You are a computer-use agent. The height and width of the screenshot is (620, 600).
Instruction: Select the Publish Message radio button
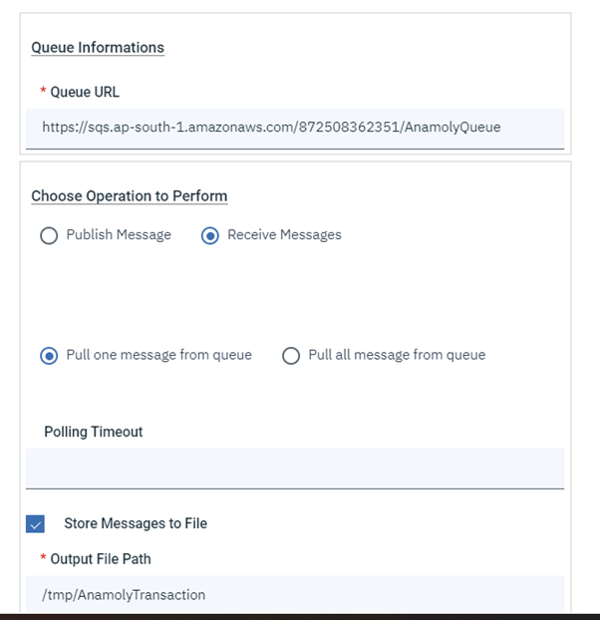[48, 236]
